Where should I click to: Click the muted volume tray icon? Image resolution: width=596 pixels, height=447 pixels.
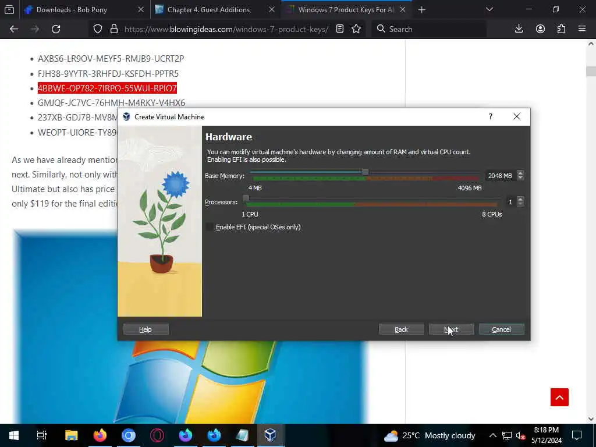pyautogui.click(x=521, y=435)
